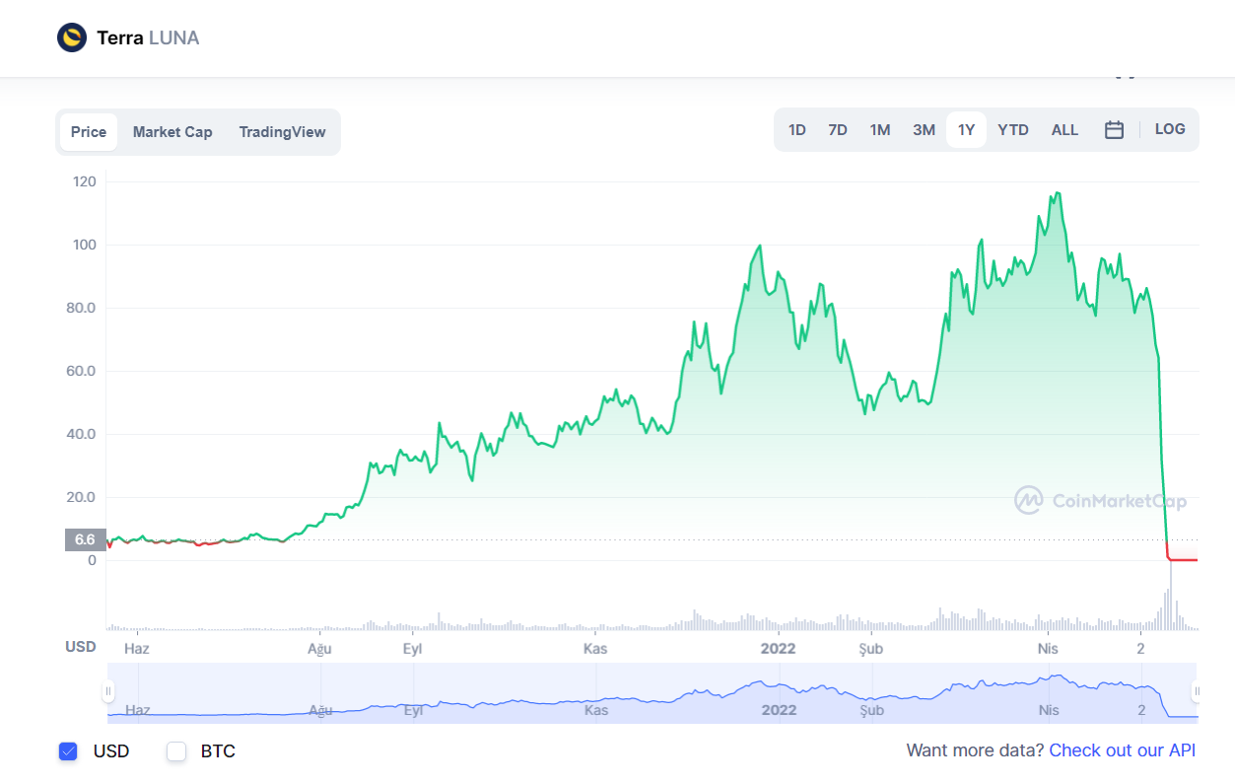This screenshot has width=1235, height=784.
Task: Select the 3M time range
Action: coord(924,130)
